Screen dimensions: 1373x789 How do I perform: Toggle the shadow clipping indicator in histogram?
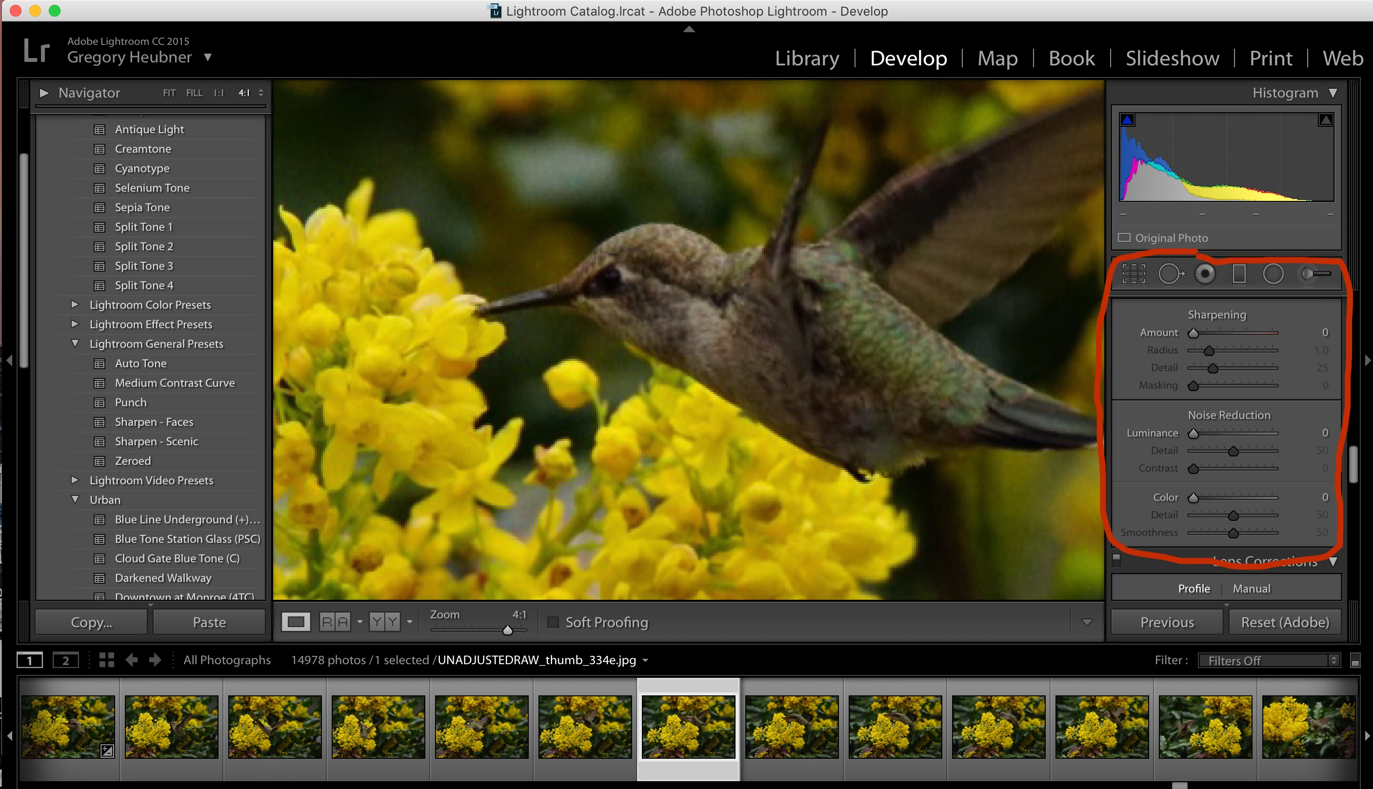(x=1127, y=120)
